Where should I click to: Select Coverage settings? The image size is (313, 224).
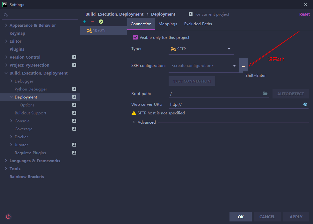(24, 129)
